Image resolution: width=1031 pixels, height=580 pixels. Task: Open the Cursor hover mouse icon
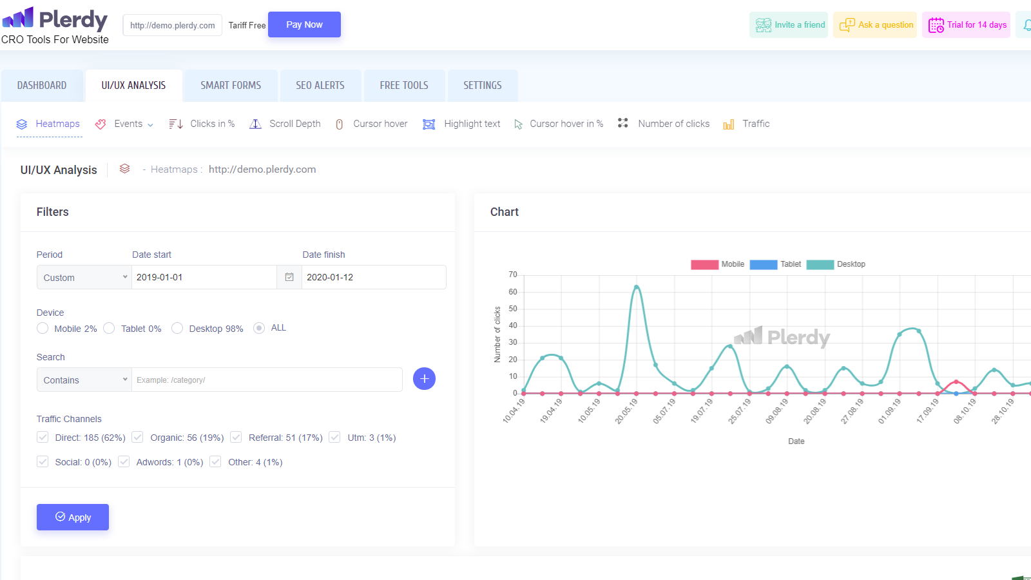[x=340, y=124]
